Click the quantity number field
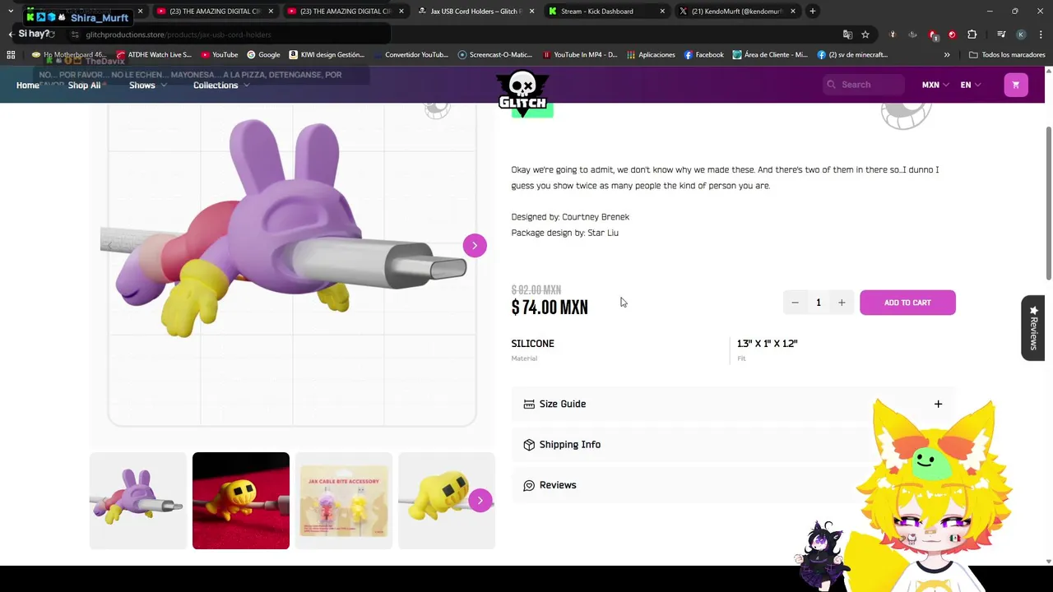Image resolution: width=1053 pixels, height=592 pixels. pos(819,303)
